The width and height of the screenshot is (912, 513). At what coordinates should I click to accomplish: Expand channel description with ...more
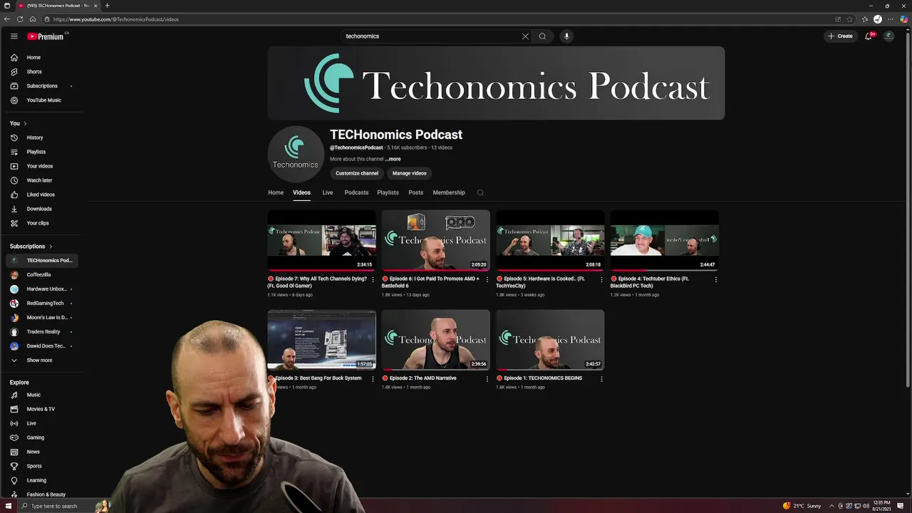(393, 159)
